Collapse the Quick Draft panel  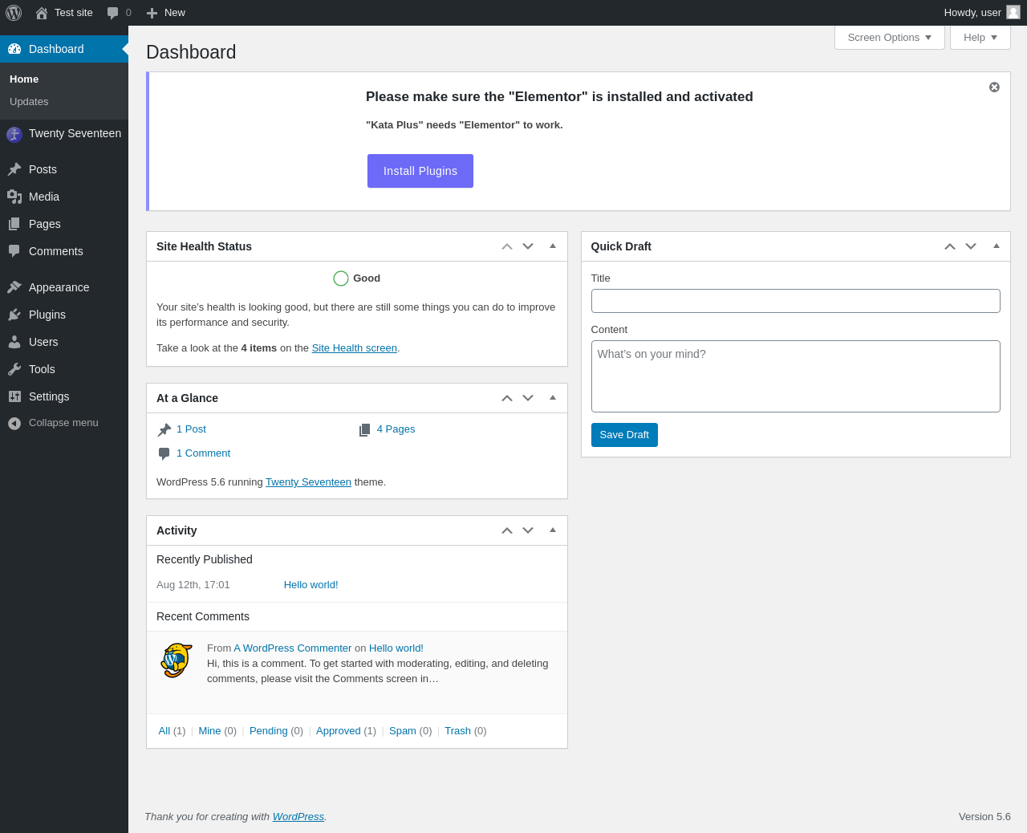(997, 246)
